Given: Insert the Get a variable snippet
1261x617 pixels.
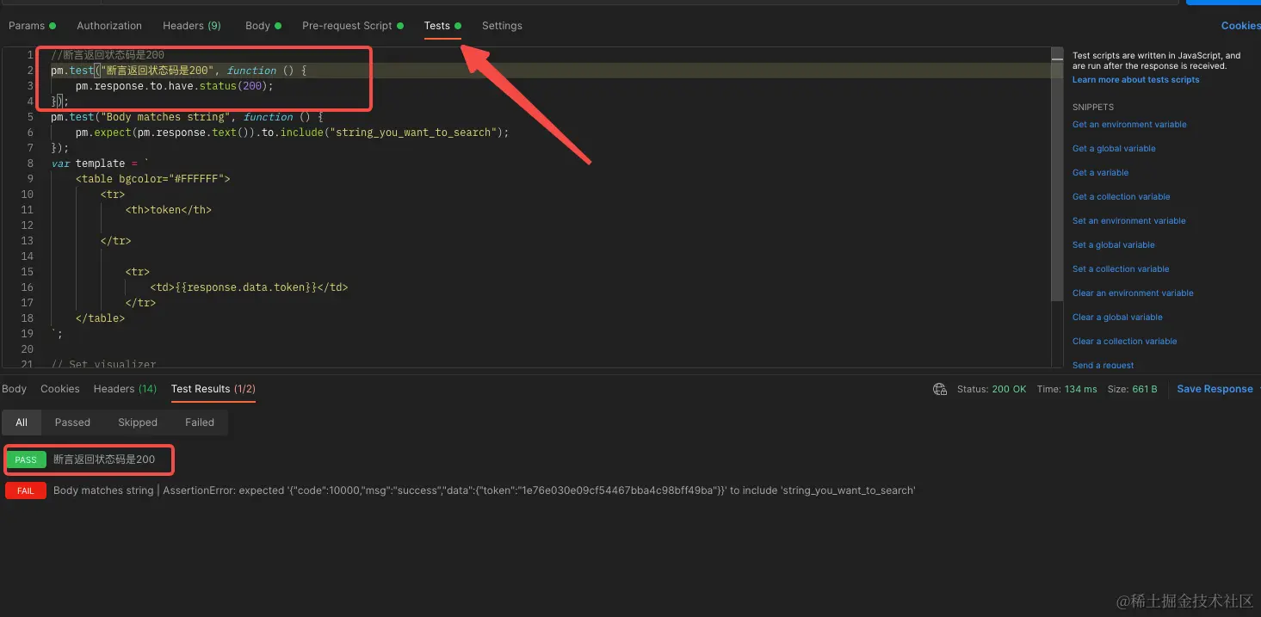Looking at the screenshot, I should coord(1100,173).
